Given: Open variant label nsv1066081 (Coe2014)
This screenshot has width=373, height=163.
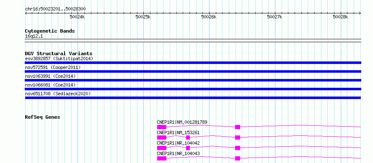Looking at the screenshot, I should (50, 85).
